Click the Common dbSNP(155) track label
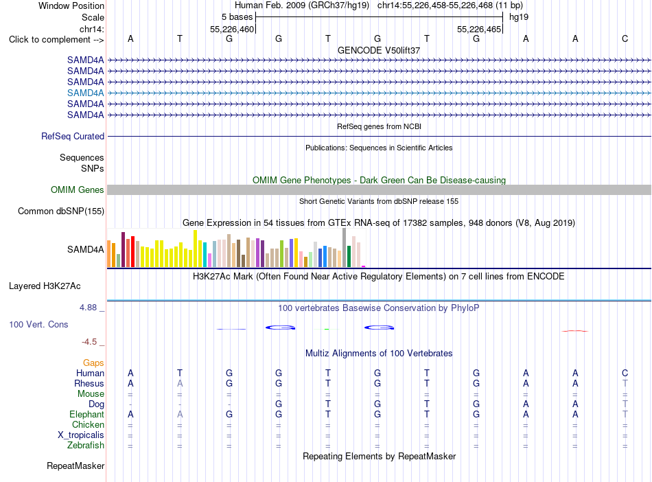The width and height of the screenshot is (652, 482). click(x=61, y=211)
